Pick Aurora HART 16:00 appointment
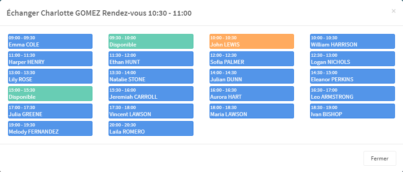The height and width of the screenshot is (172, 403). (x=252, y=93)
